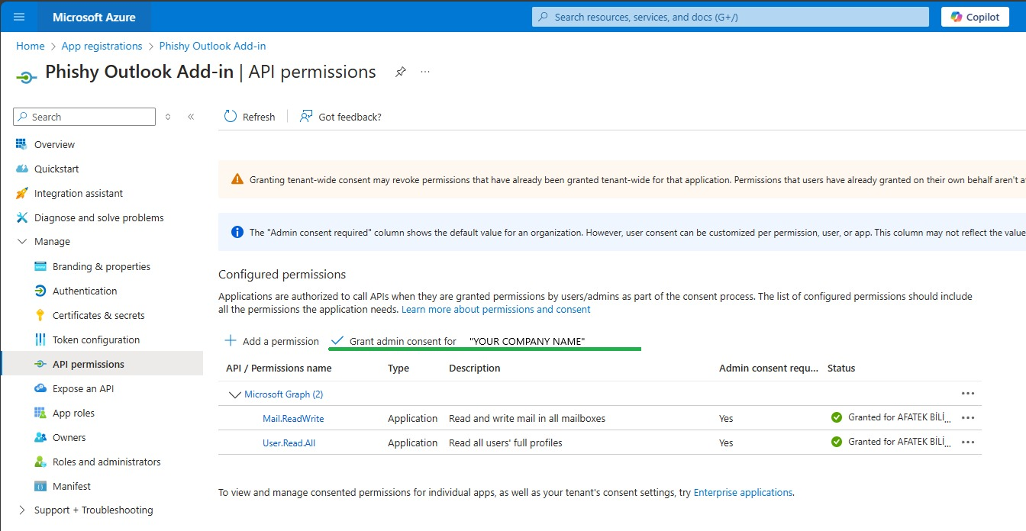Collapse the Manage section chevron
The image size is (1026, 531).
point(21,242)
